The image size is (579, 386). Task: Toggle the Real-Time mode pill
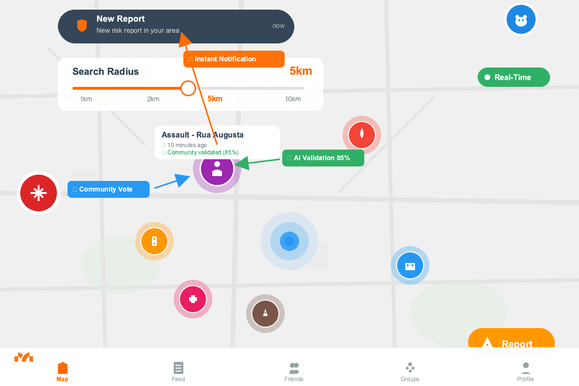click(x=513, y=77)
